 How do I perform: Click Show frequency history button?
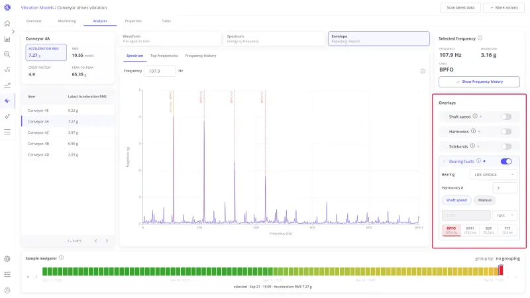[x=479, y=81]
